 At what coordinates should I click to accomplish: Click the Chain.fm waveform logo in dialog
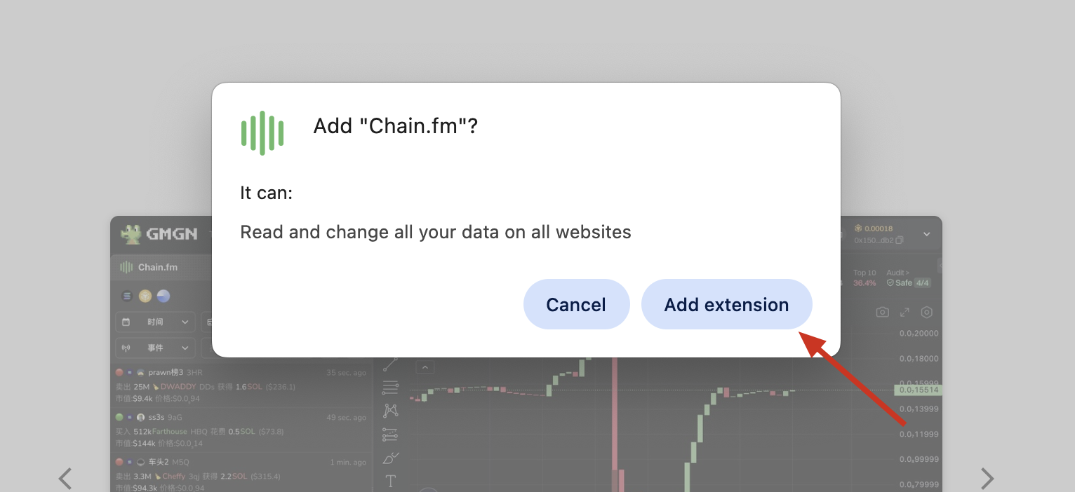pyautogui.click(x=262, y=132)
